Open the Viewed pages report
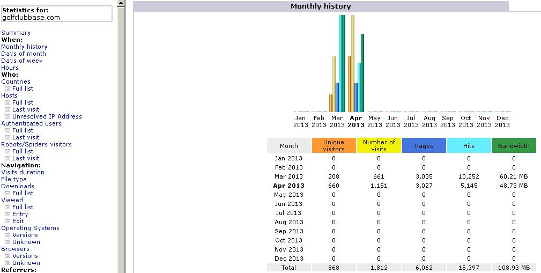Screen dimensions: 541x273 pyautogui.click(x=12, y=200)
